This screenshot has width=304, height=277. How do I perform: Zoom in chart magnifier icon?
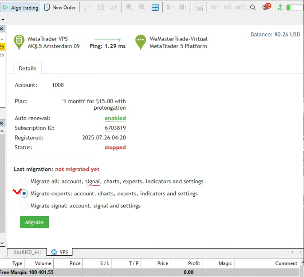129,8
